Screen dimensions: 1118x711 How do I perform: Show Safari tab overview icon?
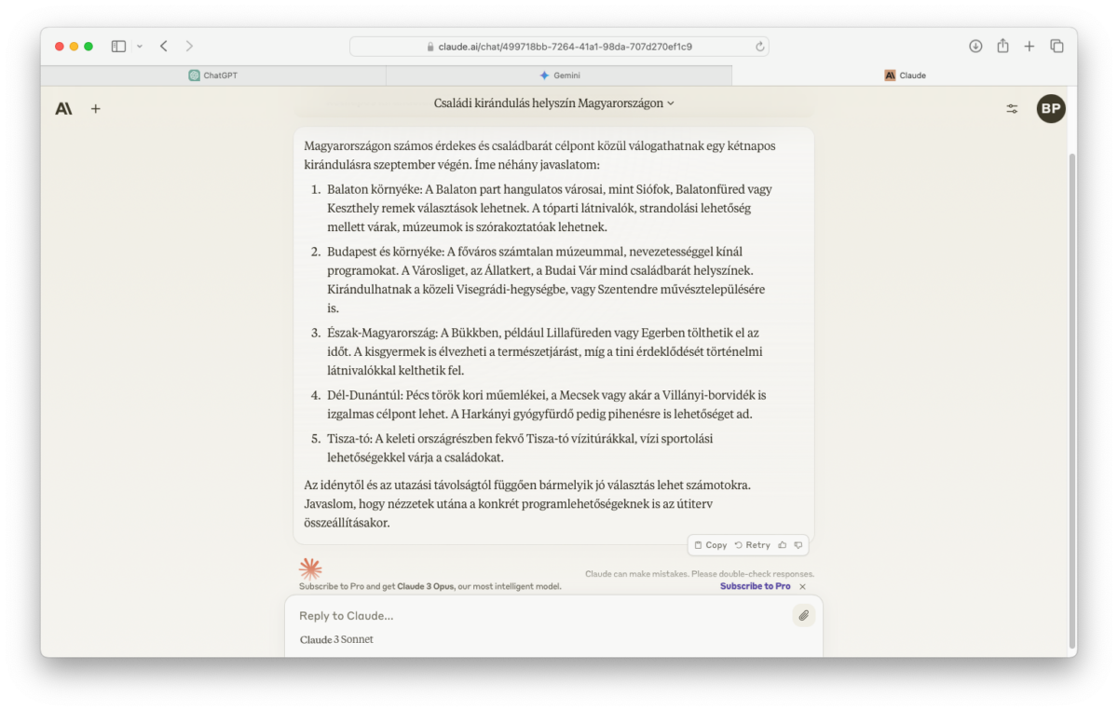click(1057, 46)
